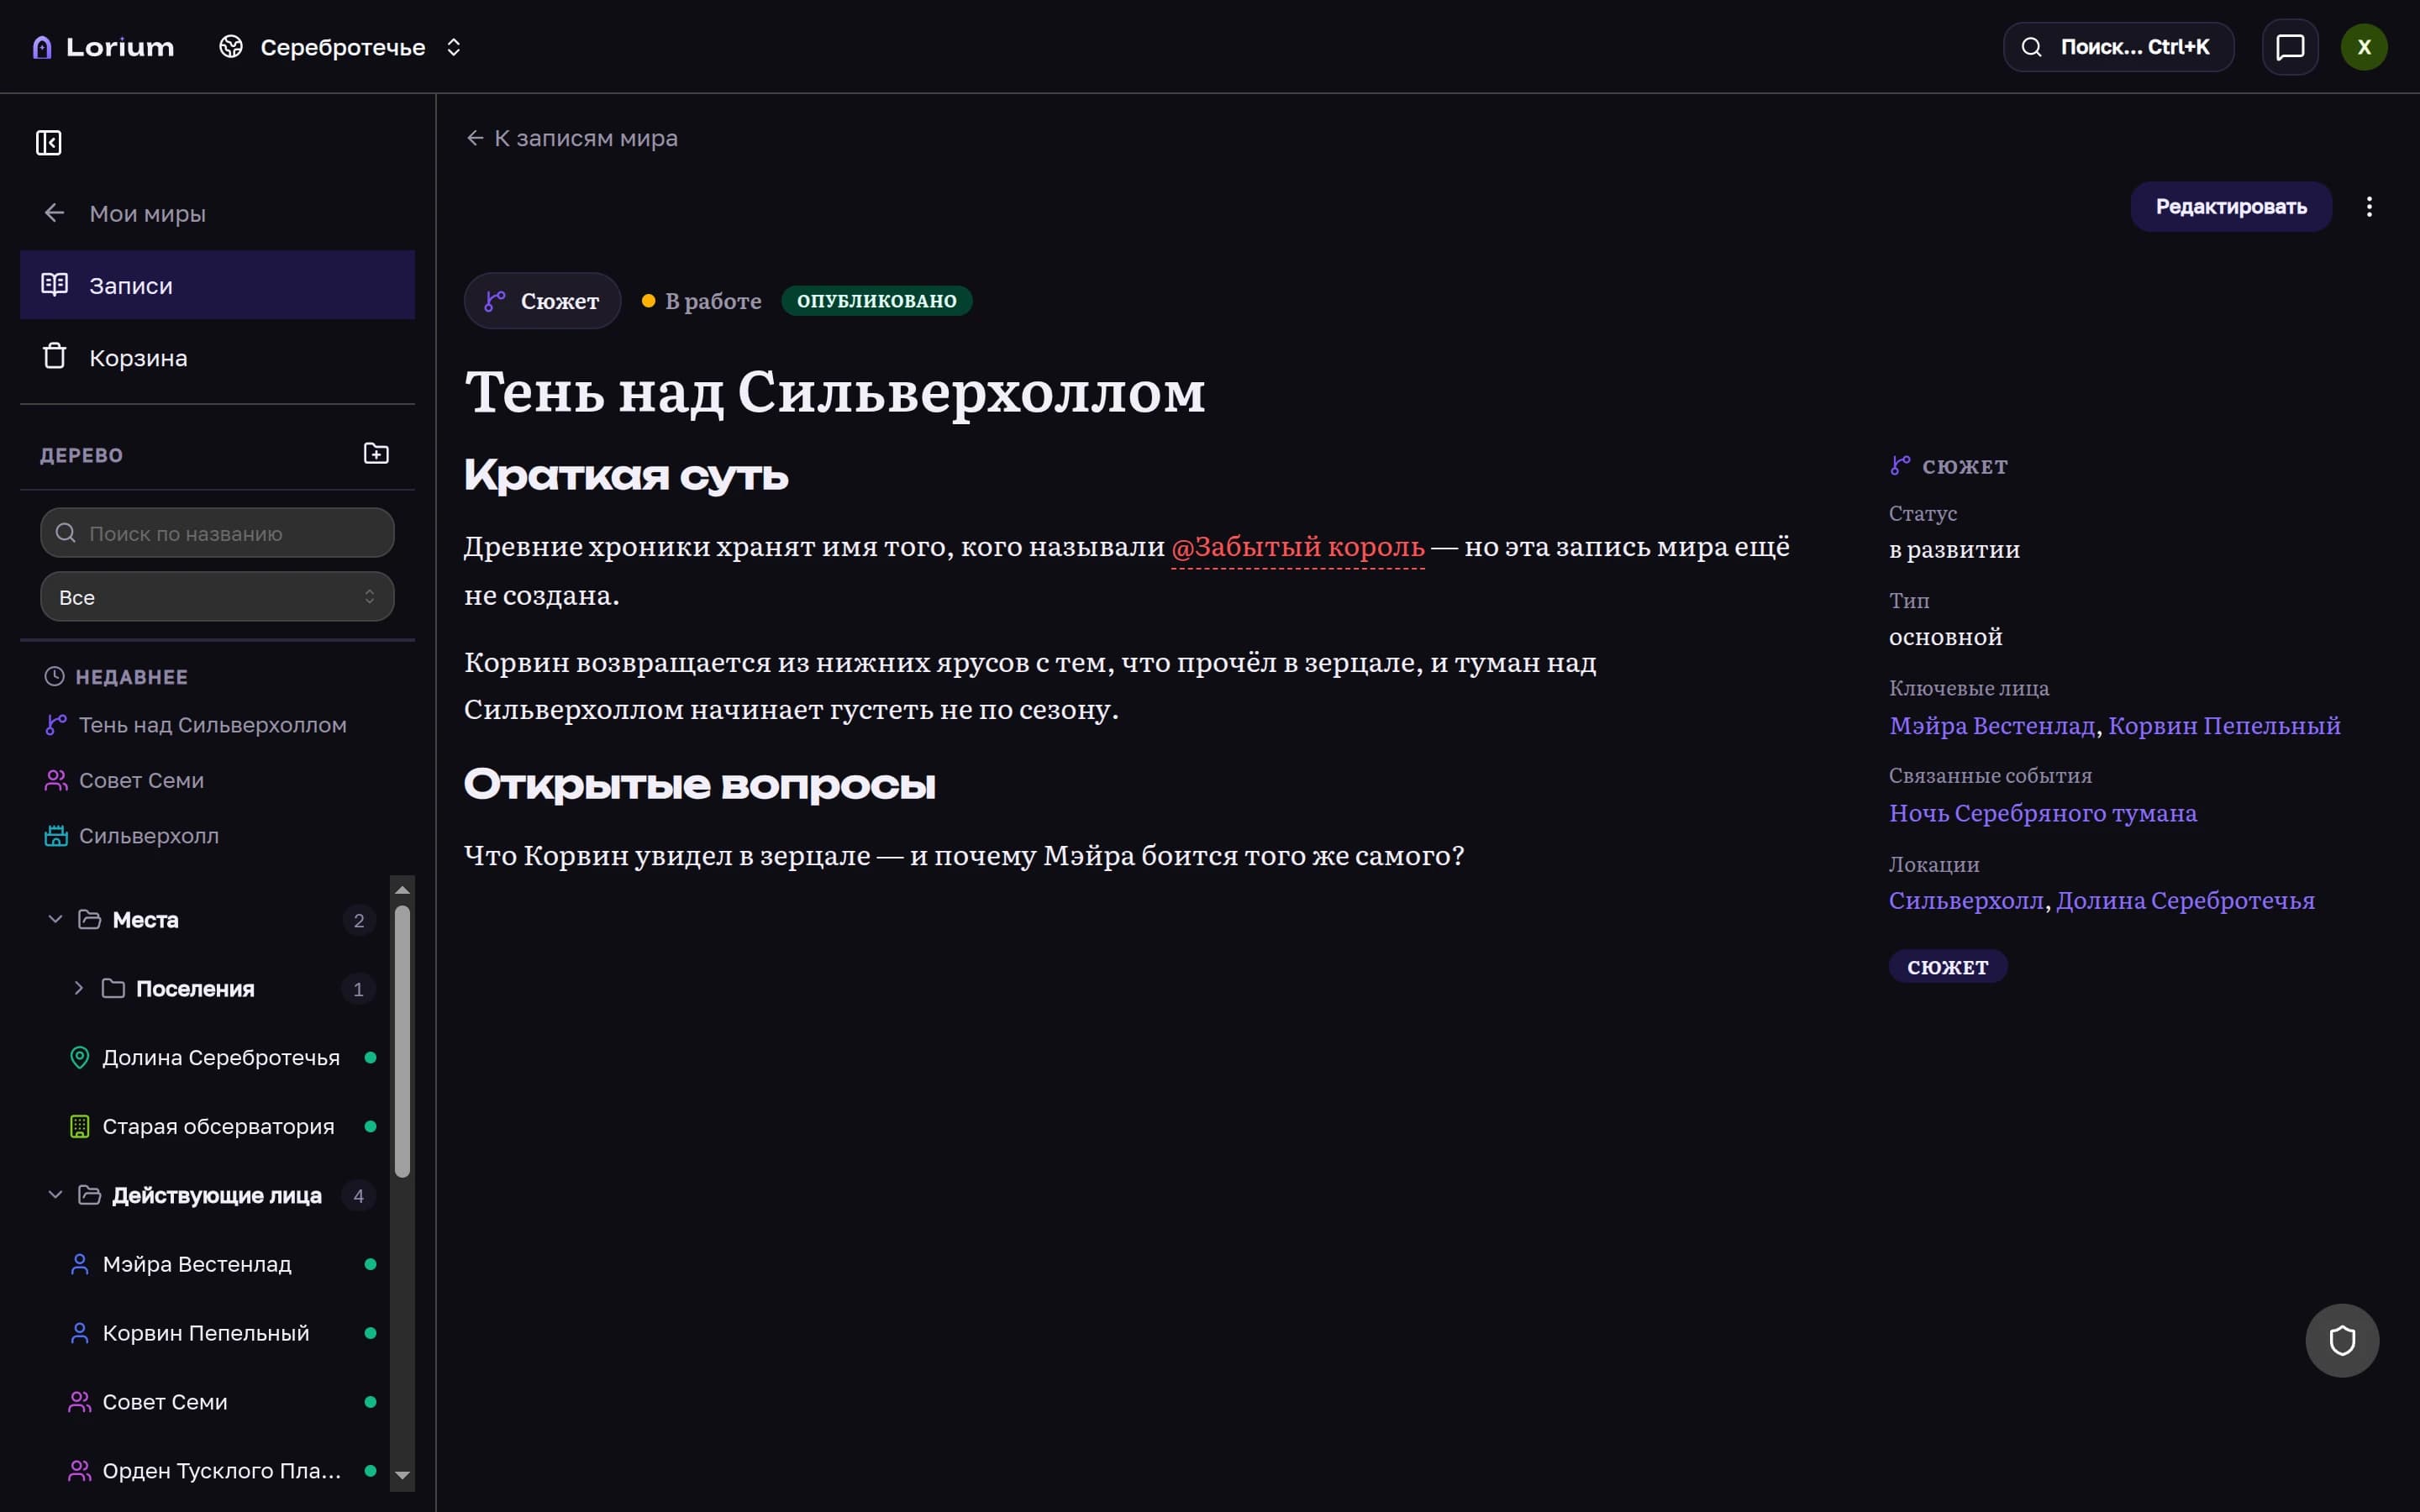Create a new folder in Дерево
The image size is (2420, 1512).
[x=376, y=454]
